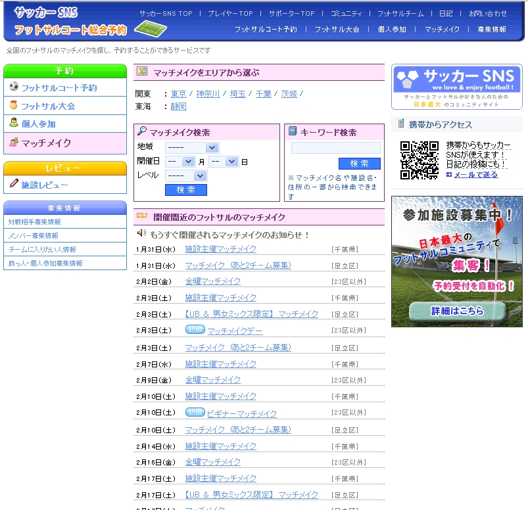
Task: Click the person icon beside 個人参加
Action: pos(14,123)
